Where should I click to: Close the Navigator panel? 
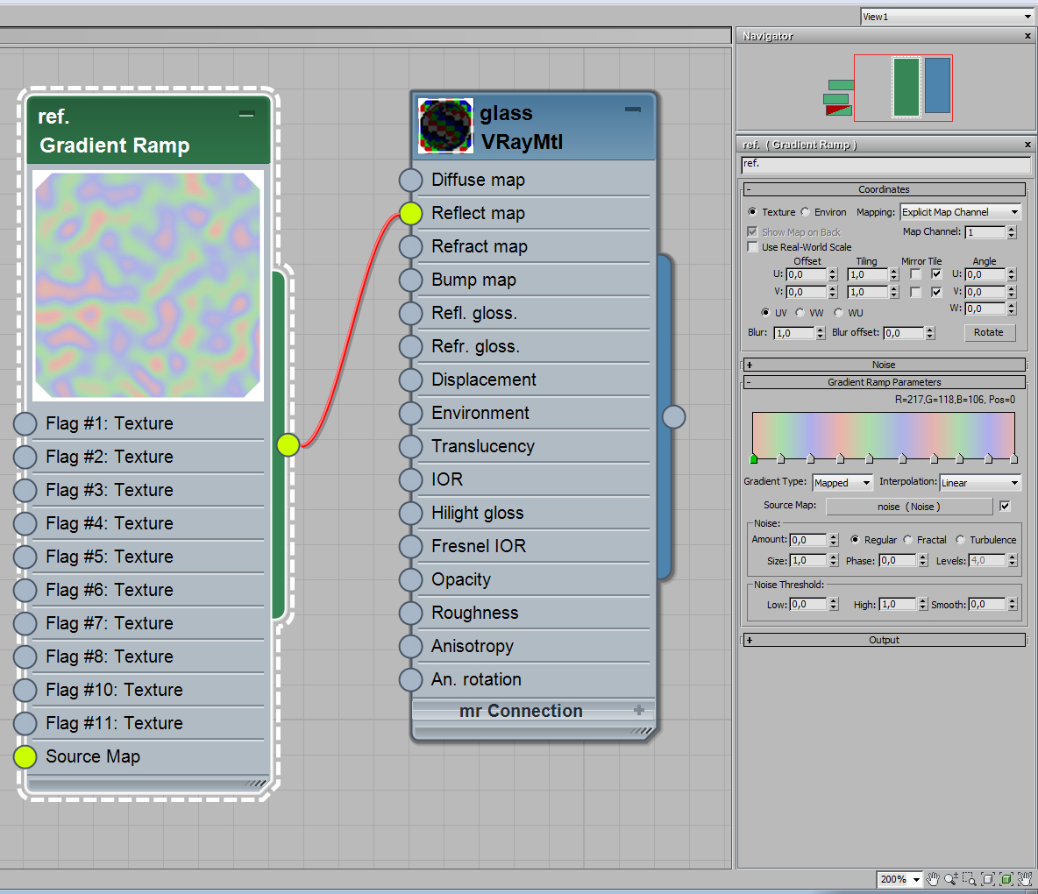pyautogui.click(x=1028, y=36)
